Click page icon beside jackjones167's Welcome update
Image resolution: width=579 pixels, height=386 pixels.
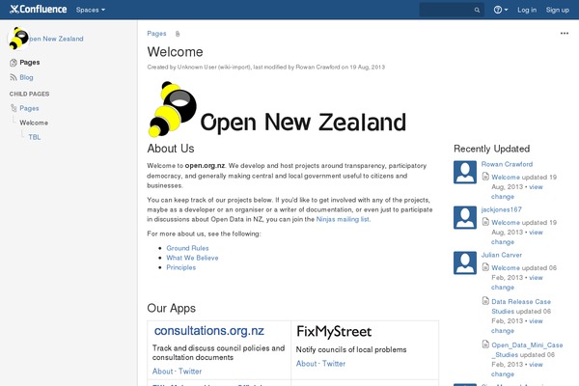pos(485,222)
